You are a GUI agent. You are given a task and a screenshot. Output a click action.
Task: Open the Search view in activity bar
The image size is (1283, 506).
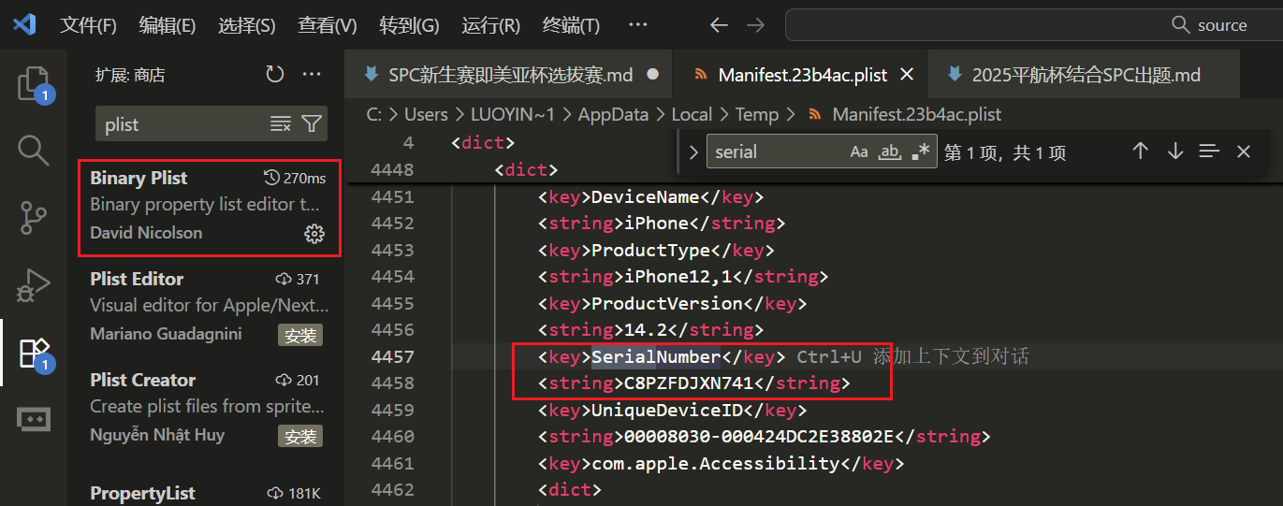pyautogui.click(x=34, y=150)
